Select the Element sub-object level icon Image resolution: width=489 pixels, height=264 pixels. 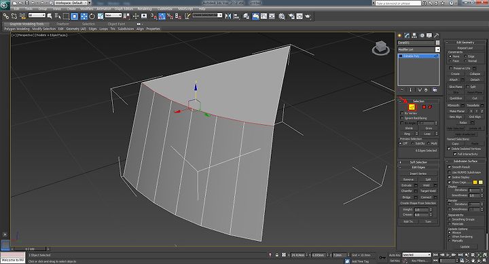pyautogui.click(x=430, y=107)
